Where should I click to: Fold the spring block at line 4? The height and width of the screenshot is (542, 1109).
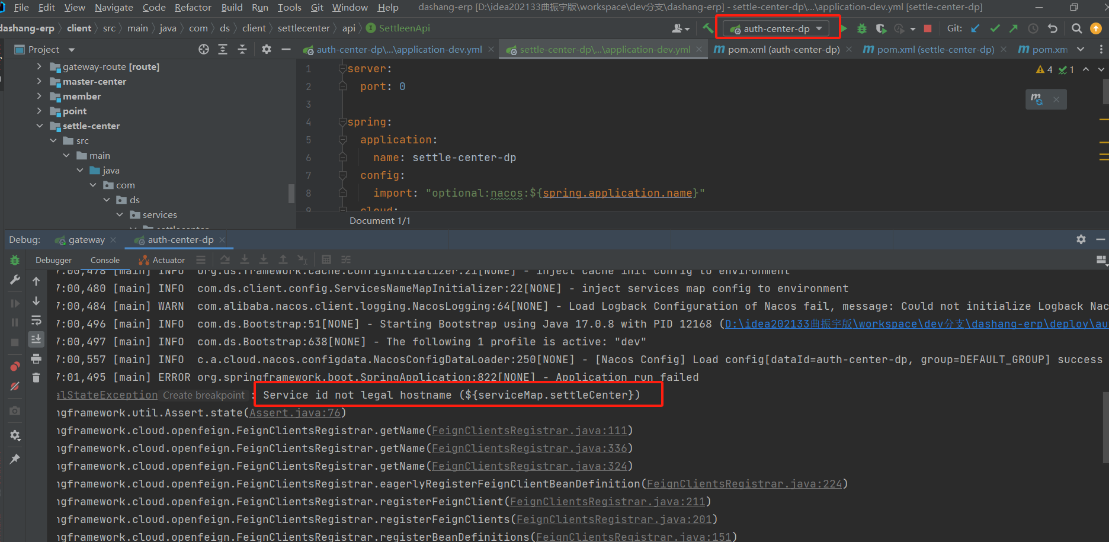point(342,121)
